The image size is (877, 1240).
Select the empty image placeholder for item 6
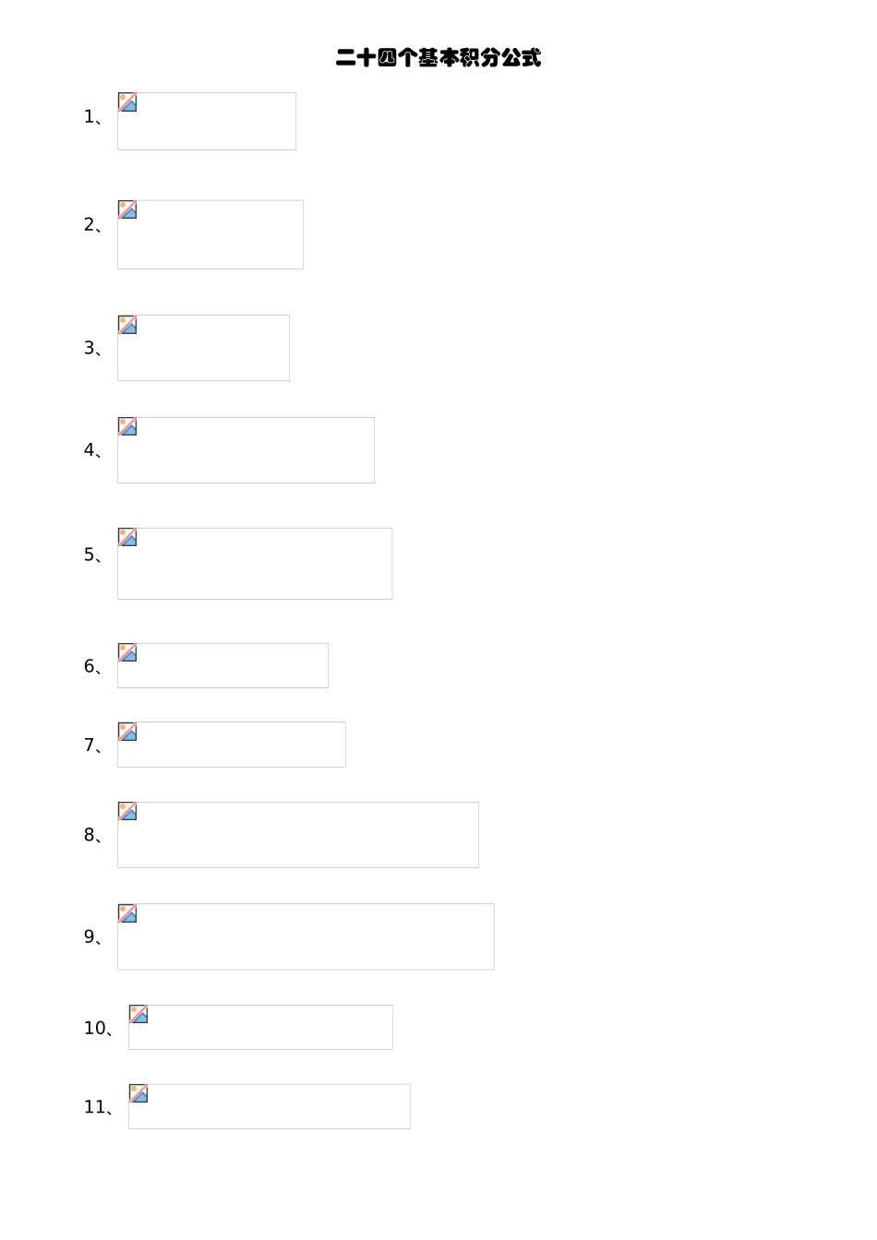click(231, 670)
